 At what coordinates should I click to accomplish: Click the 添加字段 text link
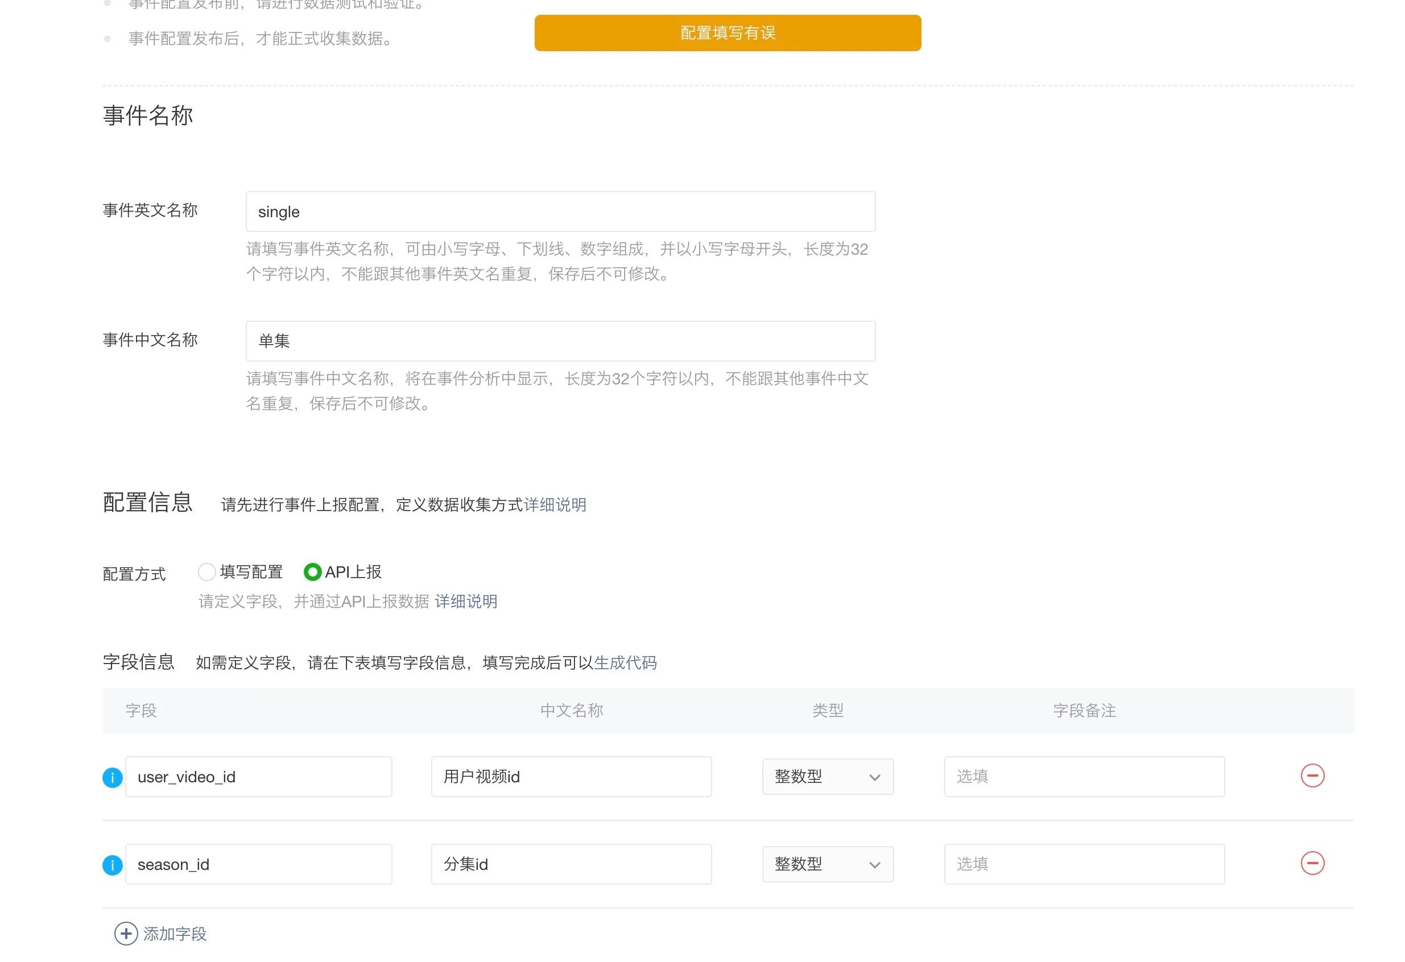[175, 934]
